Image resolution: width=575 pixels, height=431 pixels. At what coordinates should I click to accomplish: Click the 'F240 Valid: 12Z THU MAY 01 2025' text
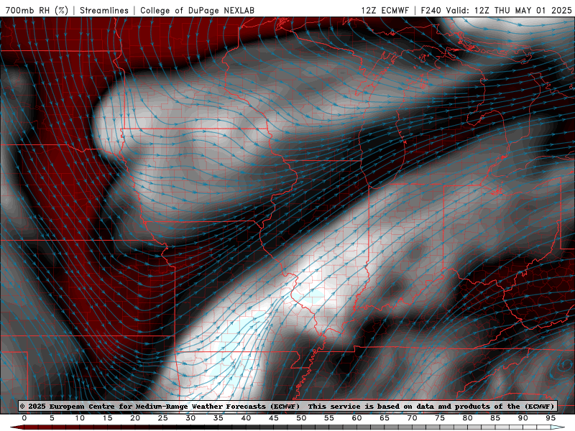(496, 10)
